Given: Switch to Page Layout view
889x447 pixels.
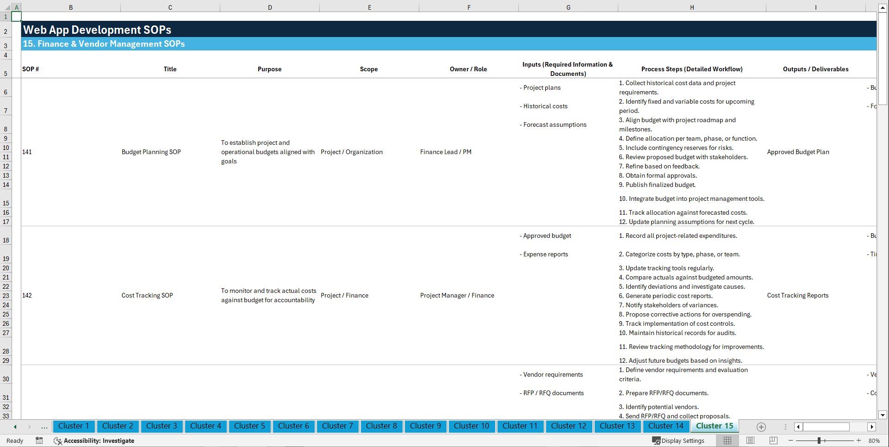Looking at the screenshot, I should (x=750, y=441).
